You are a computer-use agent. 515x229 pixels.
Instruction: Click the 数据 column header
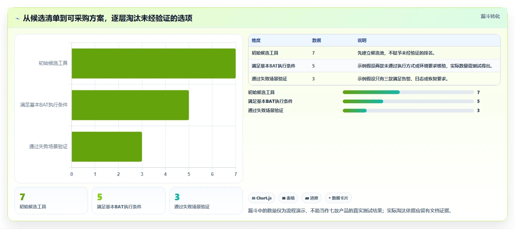tap(317, 41)
